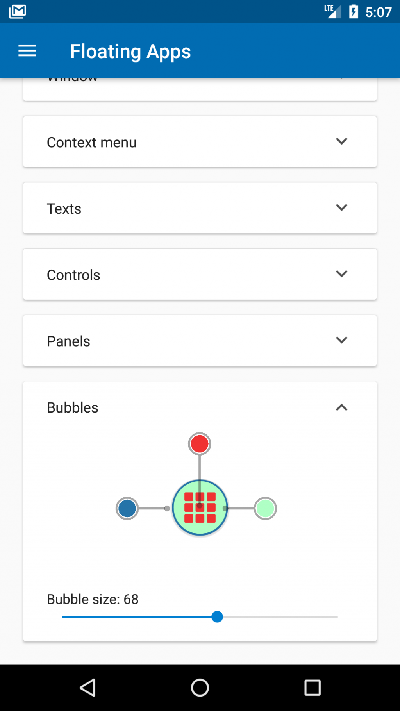
Task: Tap the dark blue bubble on the left
Action: coord(127,508)
